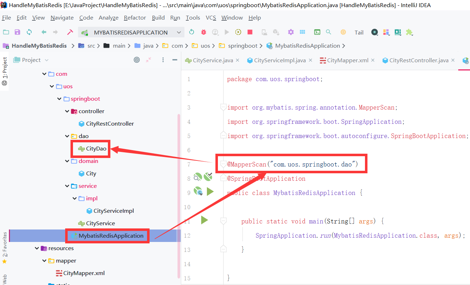The image size is (470, 285).
Task: Open the Refactor menu
Action: point(135,17)
